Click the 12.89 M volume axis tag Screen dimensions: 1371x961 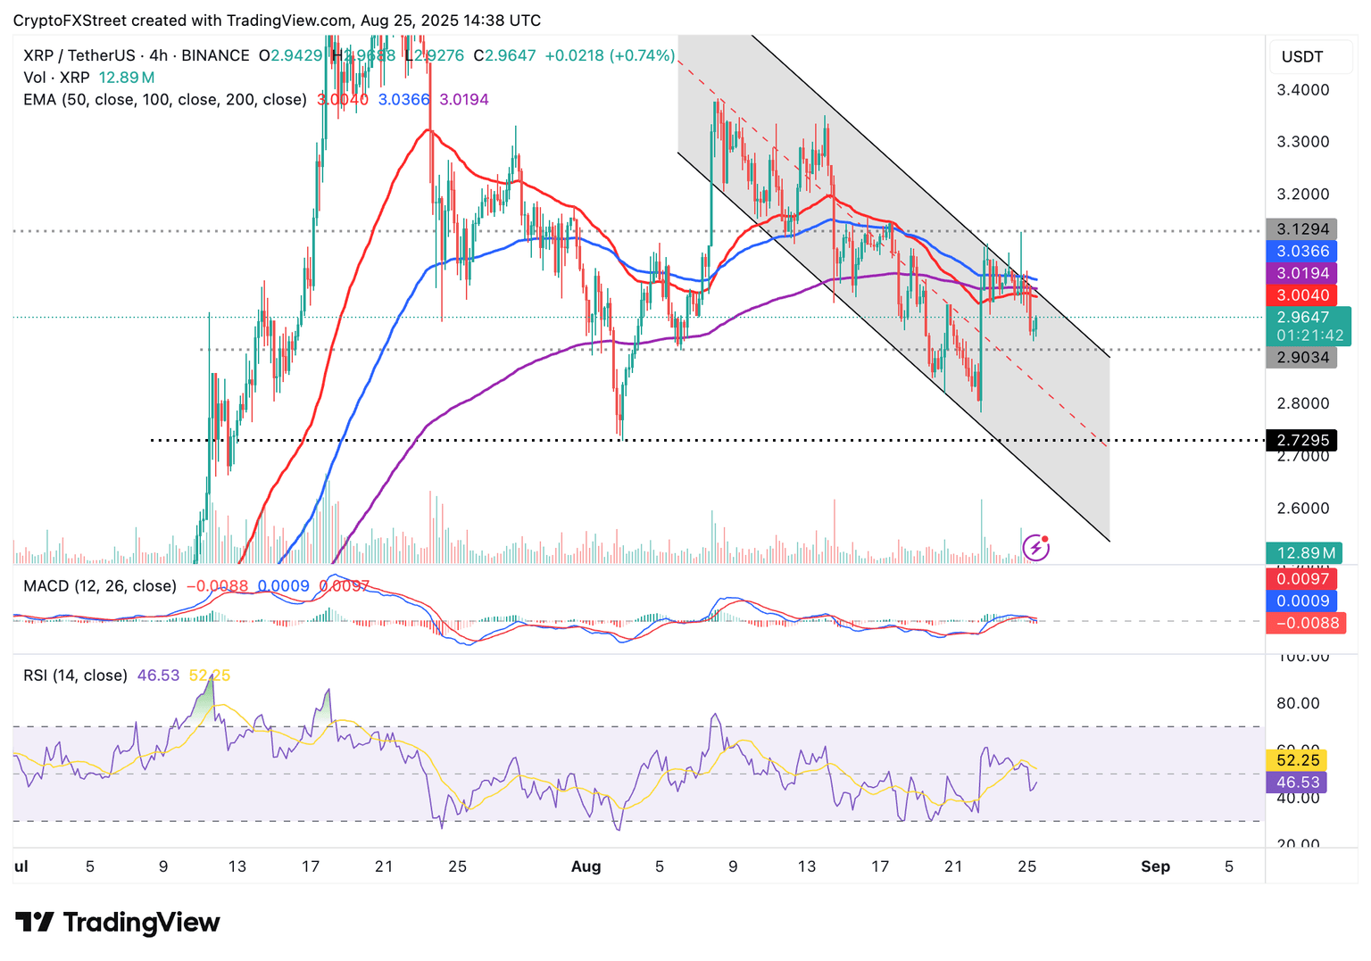(1304, 553)
